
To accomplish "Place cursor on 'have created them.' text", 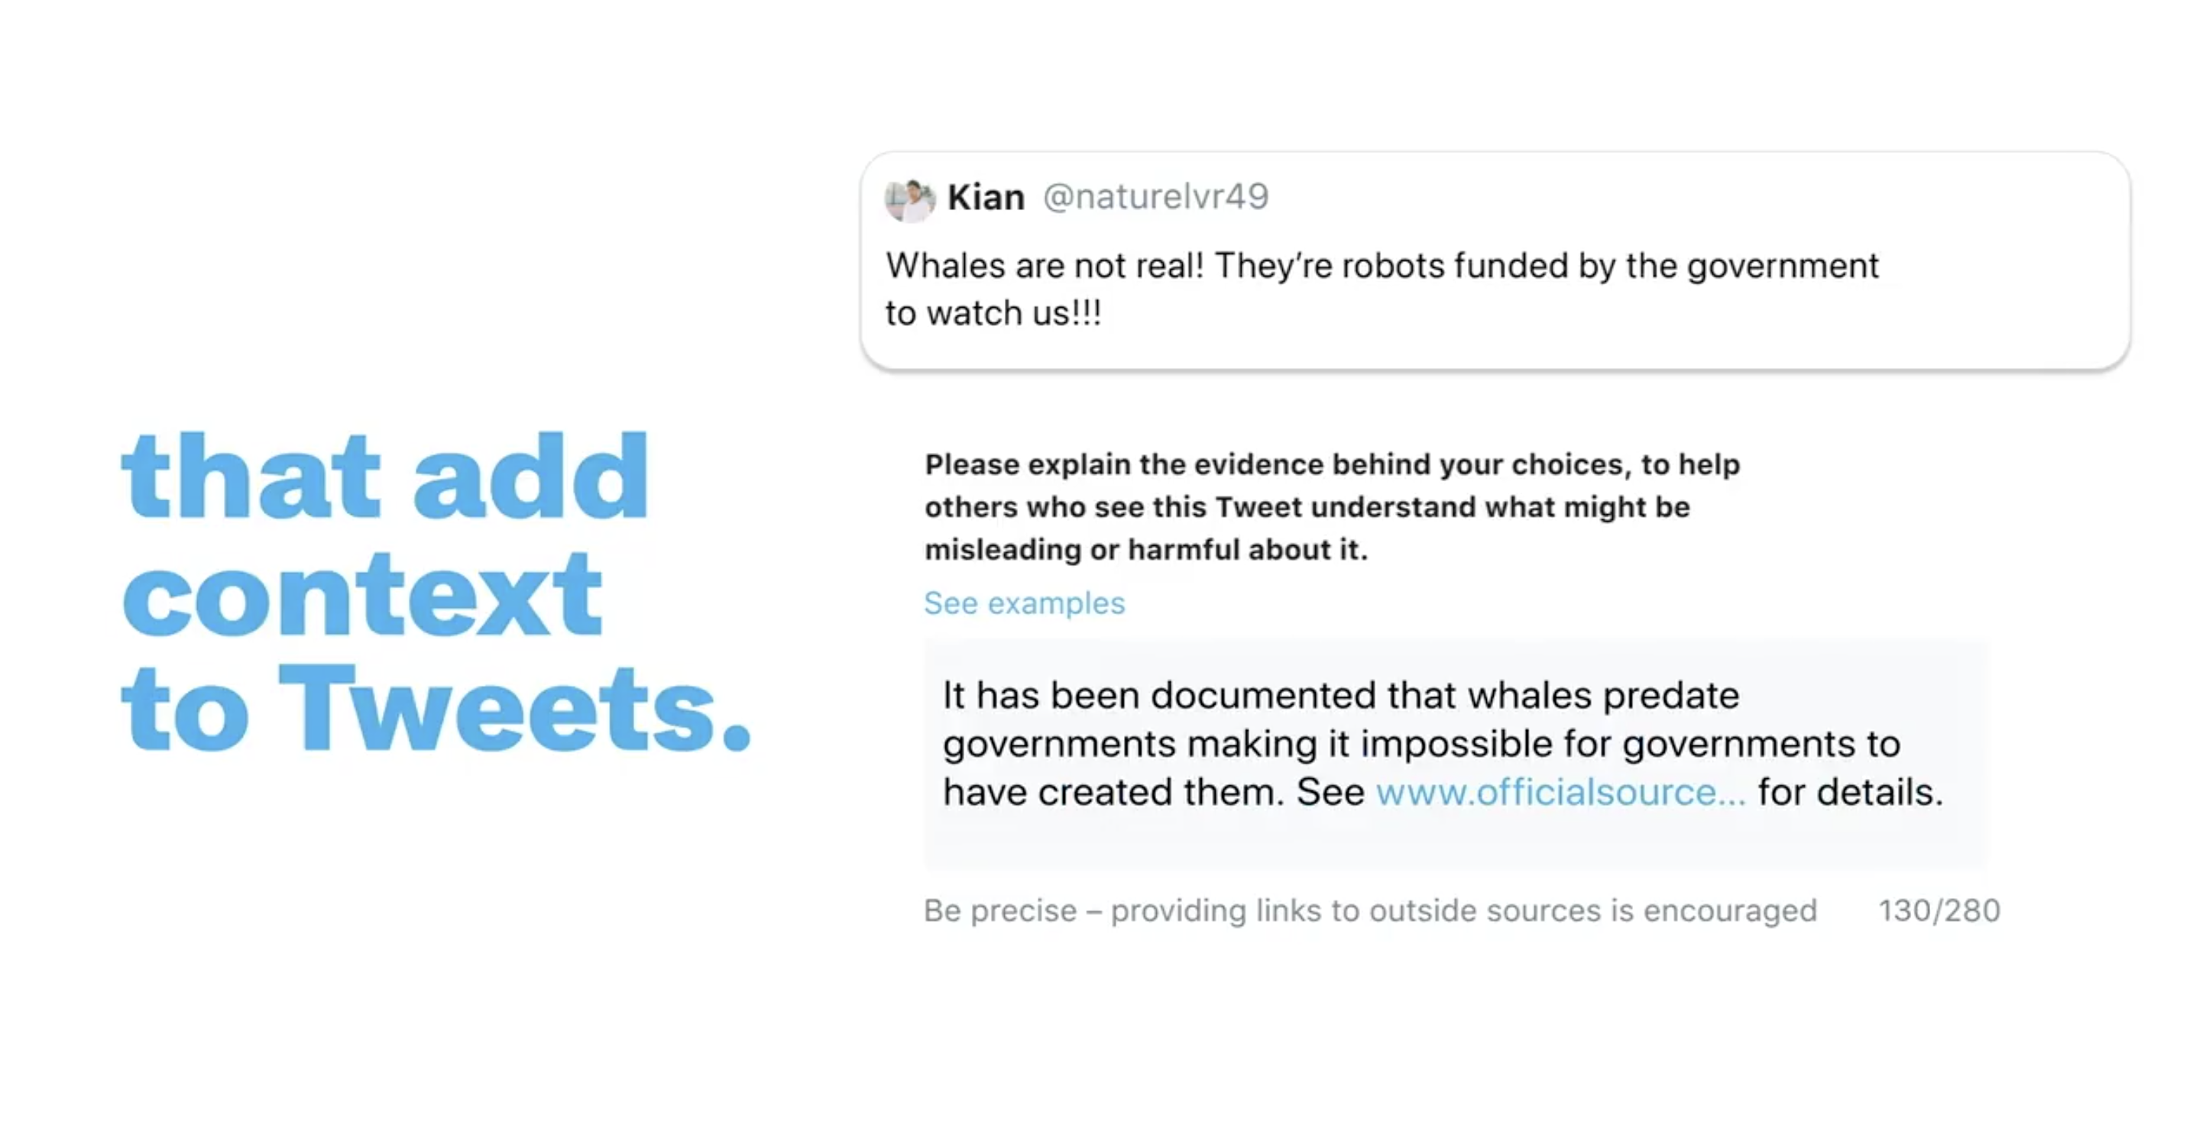I will (1112, 792).
